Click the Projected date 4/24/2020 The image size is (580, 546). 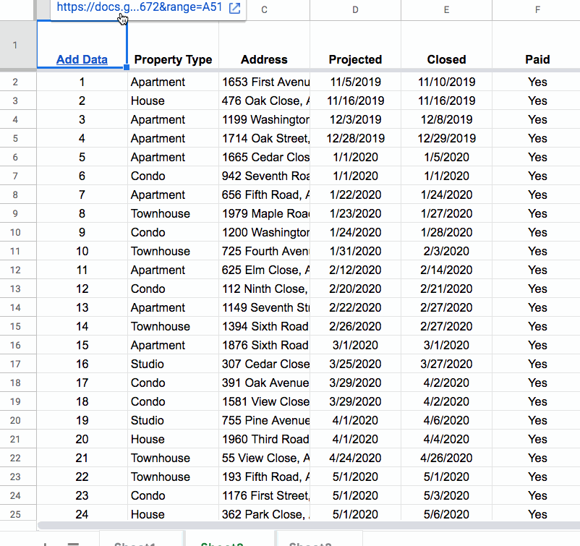click(355, 458)
